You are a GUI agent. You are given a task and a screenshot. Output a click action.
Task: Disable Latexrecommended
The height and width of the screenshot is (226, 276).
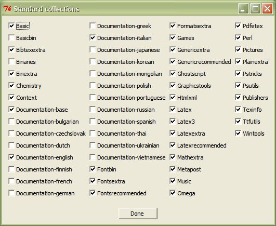point(173,145)
